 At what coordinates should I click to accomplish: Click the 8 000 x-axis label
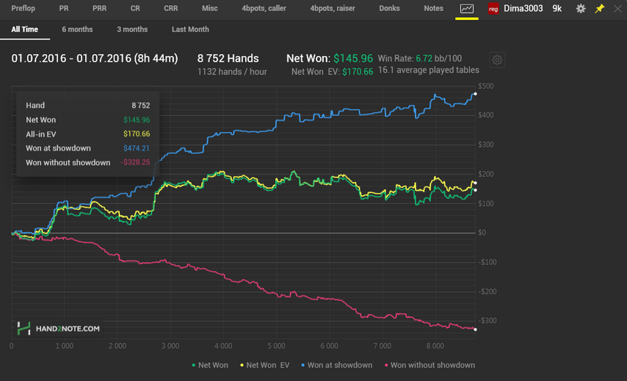435,346
